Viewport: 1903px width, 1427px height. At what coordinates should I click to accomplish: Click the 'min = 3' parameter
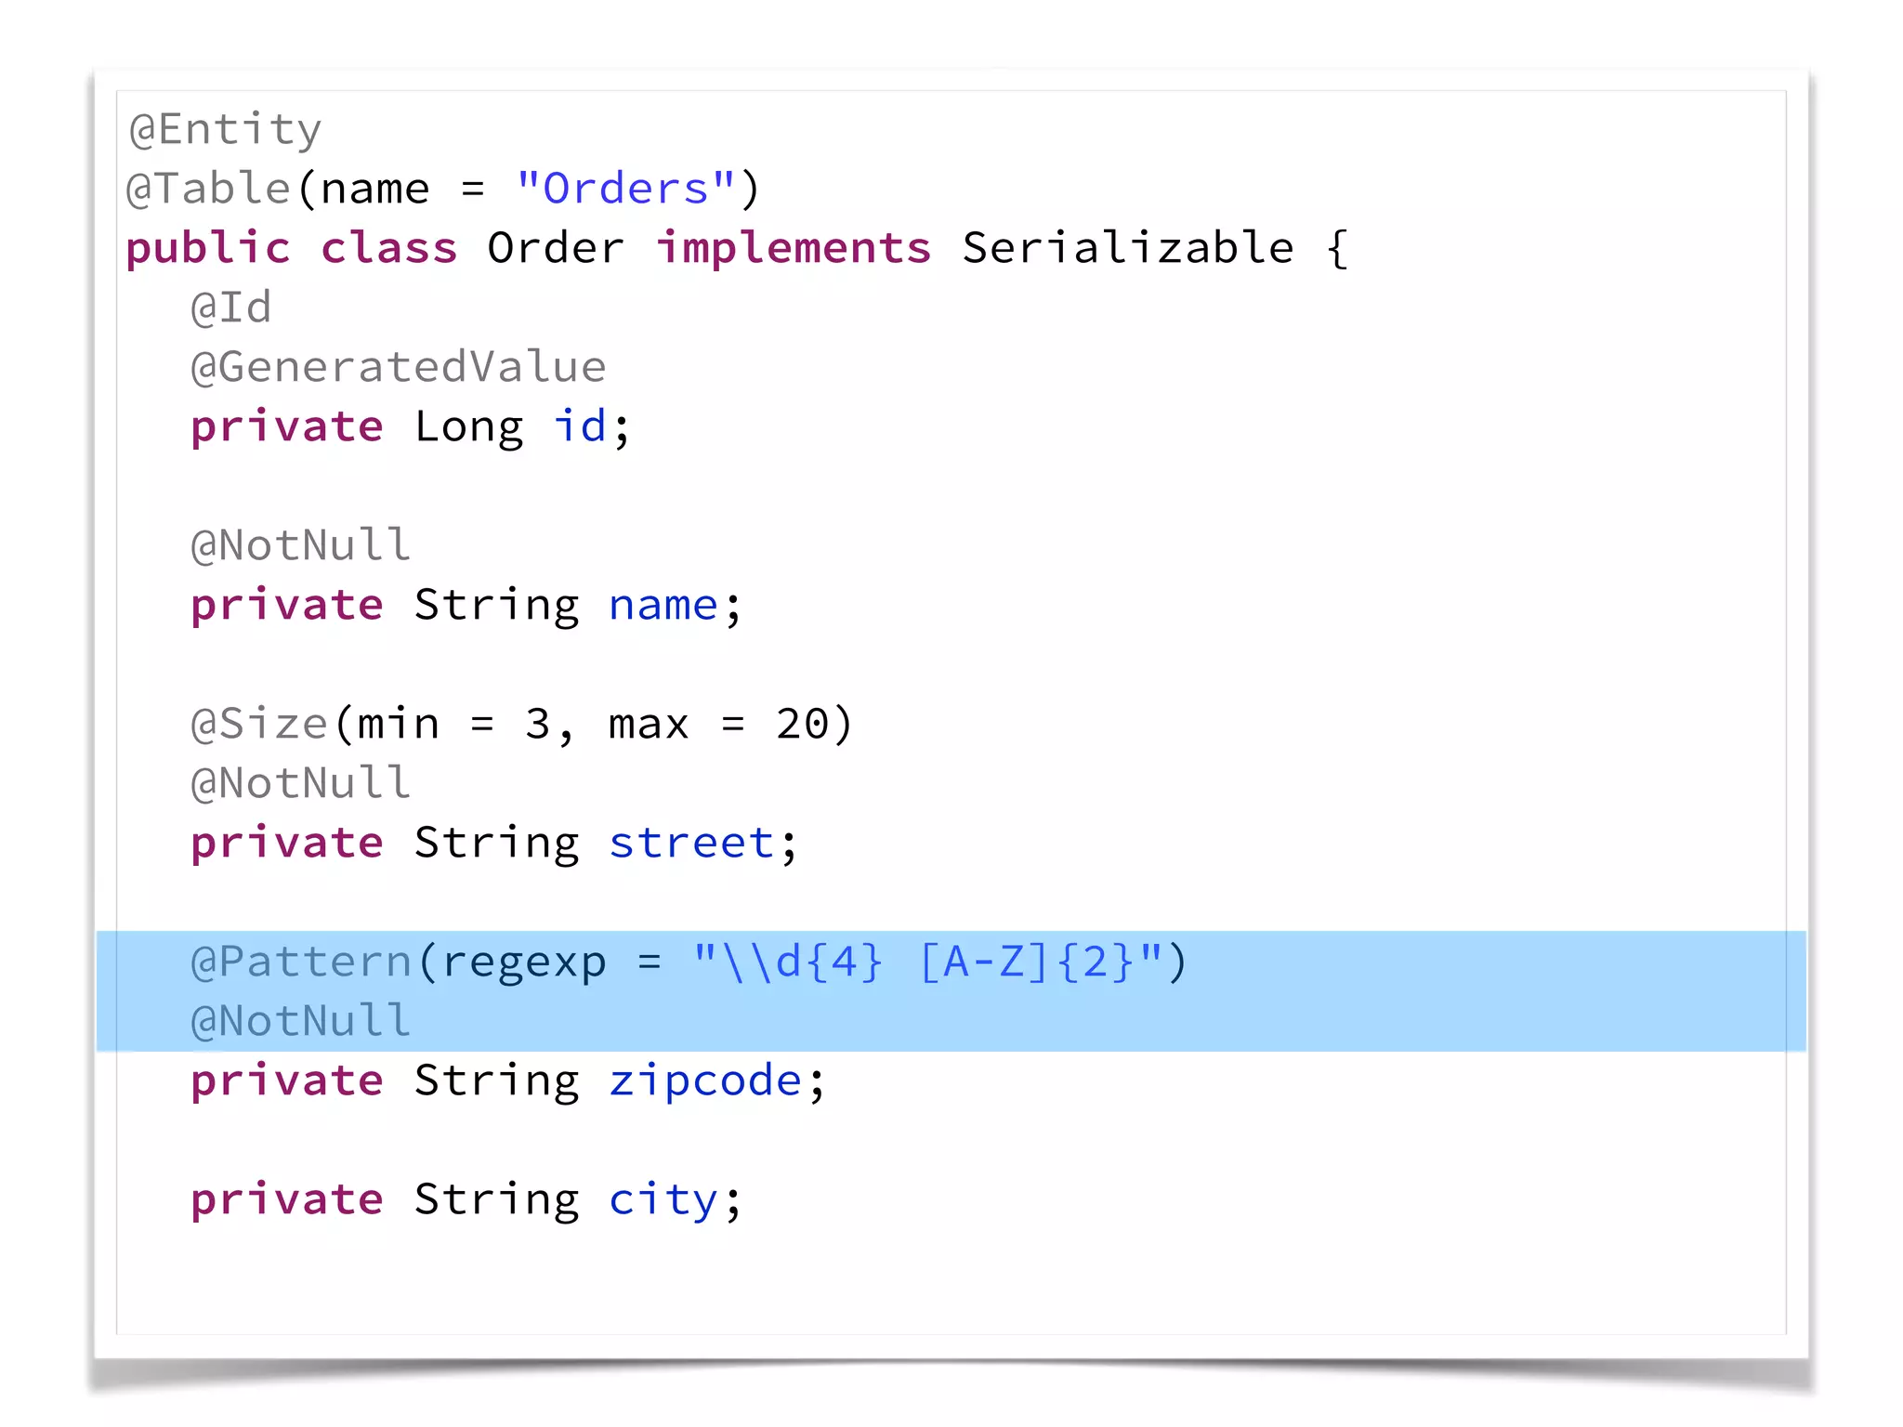point(454,724)
